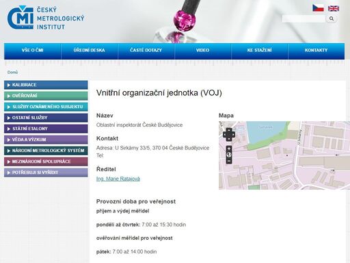The image size is (350, 263).
Task: Click into the header search field
Action: 304,18
